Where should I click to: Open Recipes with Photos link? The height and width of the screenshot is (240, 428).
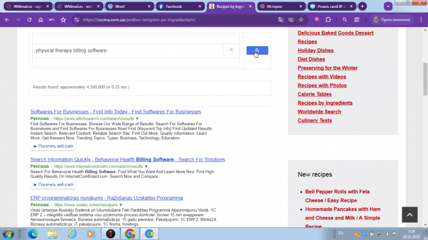tap(322, 85)
